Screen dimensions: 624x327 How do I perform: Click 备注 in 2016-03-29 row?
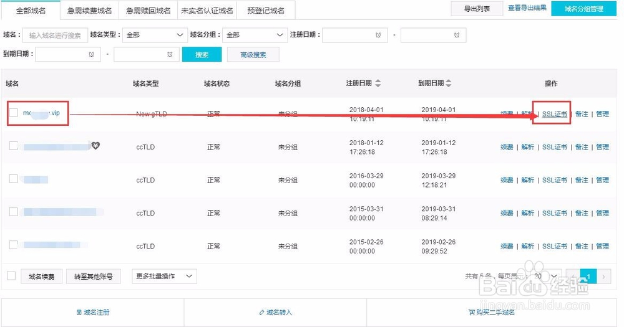582,180
